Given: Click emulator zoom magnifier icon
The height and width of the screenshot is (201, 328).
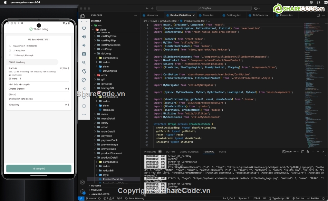Looking at the screenshot, I should [84, 62].
